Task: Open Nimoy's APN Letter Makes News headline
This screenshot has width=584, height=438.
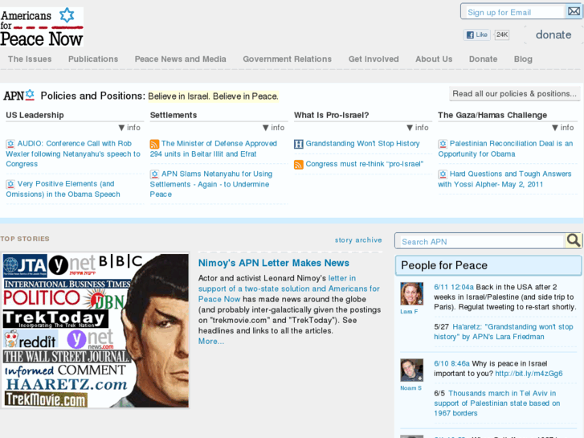Action: point(274,263)
